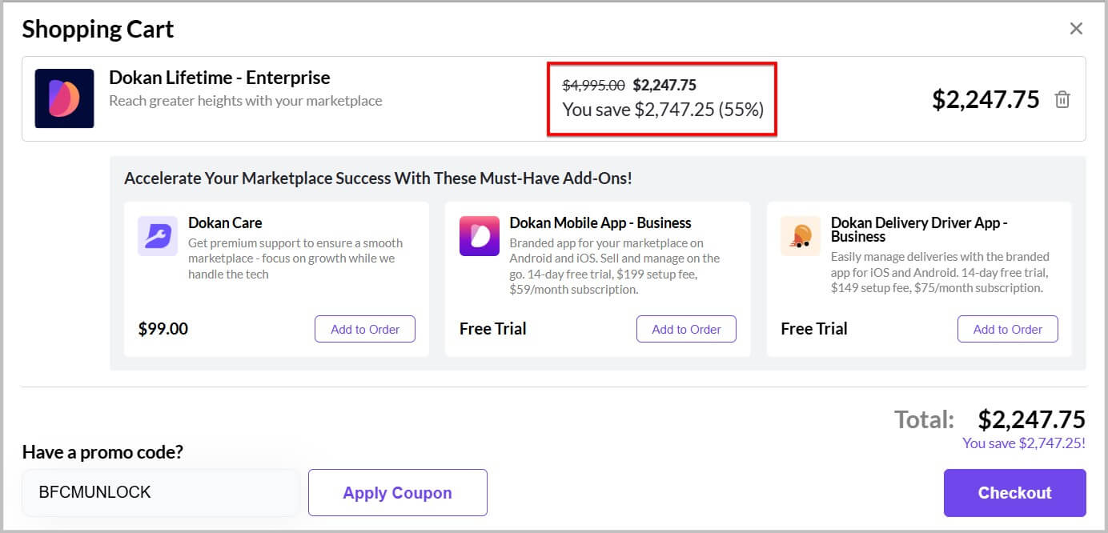This screenshot has height=533, width=1108.
Task: Add Dokan Care to the order
Action: (365, 329)
